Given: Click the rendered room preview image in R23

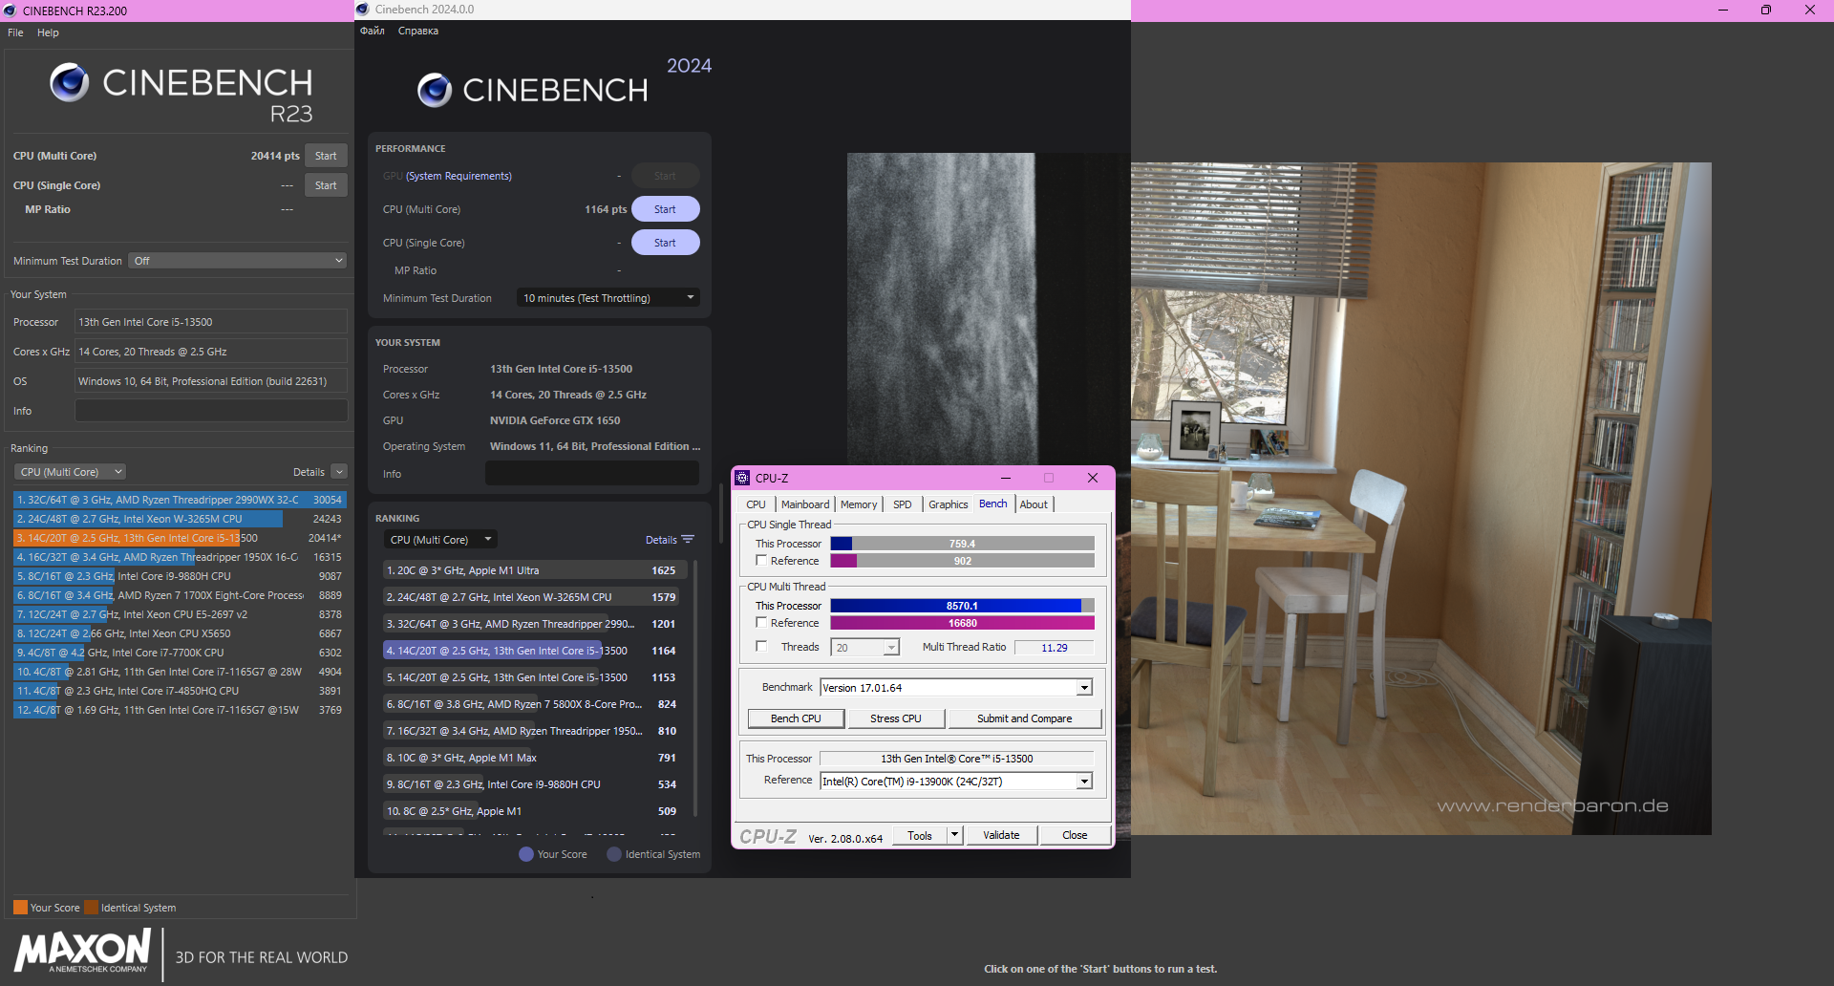Looking at the screenshot, I should click(x=1421, y=498).
